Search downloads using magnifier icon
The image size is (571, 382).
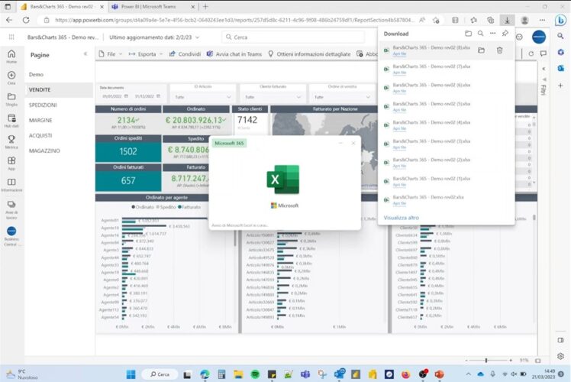pos(480,34)
